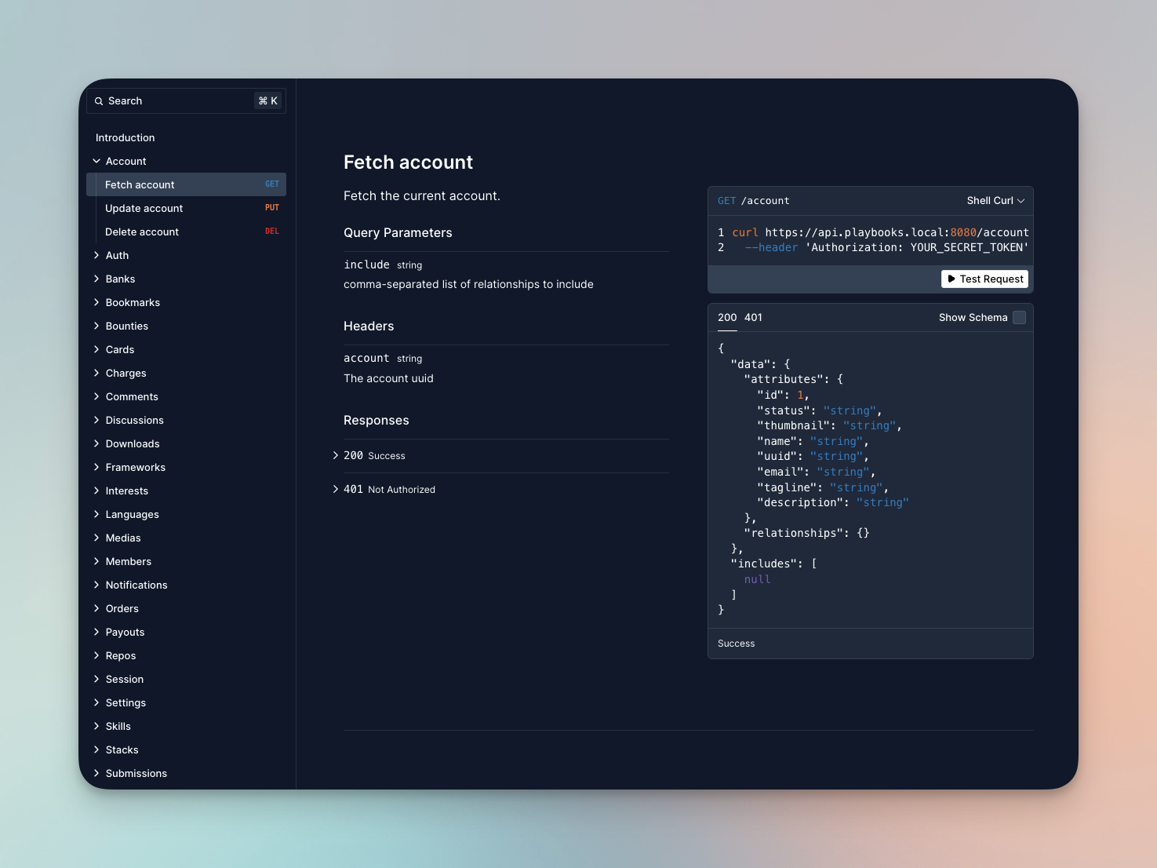Click the include parameter name
The image size is (1157, 868).
366,264
